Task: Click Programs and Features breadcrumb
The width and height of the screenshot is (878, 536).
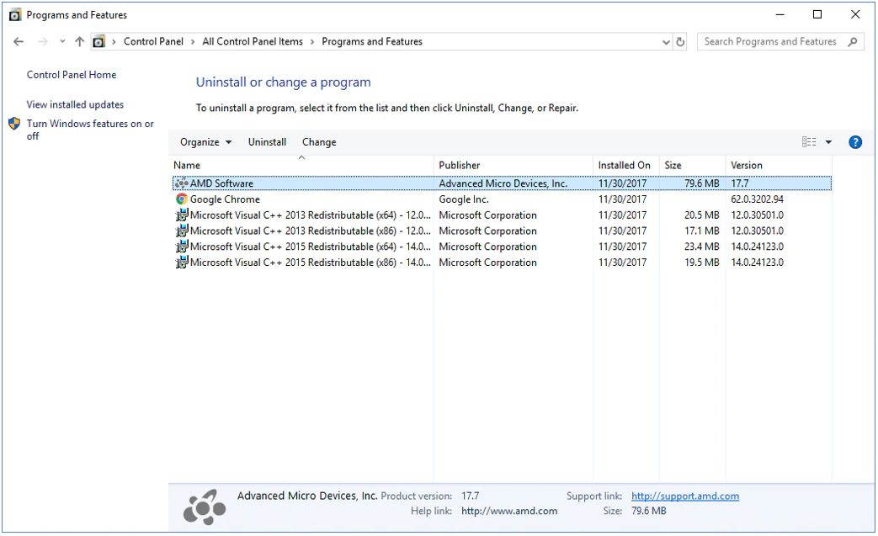Action: (x=372, y=41)
